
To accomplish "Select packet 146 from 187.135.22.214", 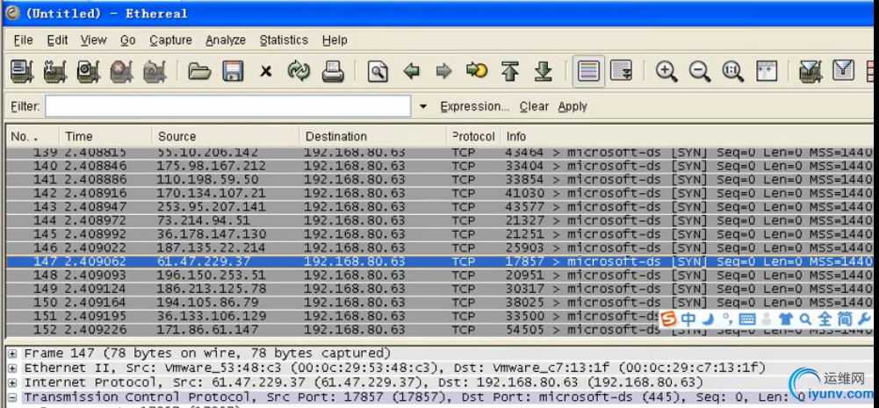I will pos(439,247).
